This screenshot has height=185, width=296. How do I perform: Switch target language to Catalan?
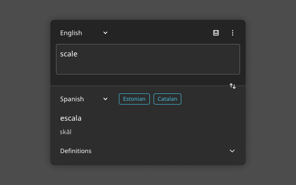[167, 99]
